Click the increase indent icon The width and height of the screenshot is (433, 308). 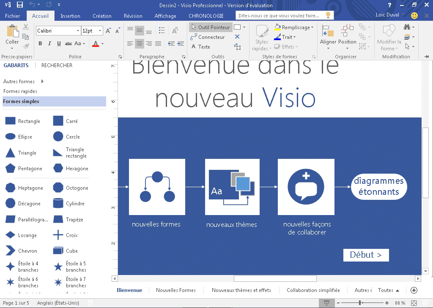[181, 44]
